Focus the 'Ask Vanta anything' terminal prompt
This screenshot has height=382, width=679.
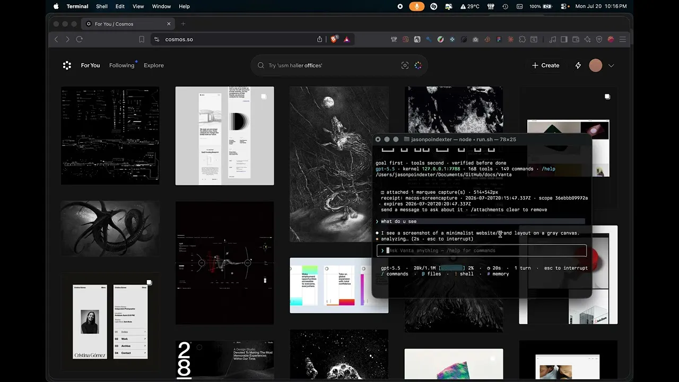(482, 250)
